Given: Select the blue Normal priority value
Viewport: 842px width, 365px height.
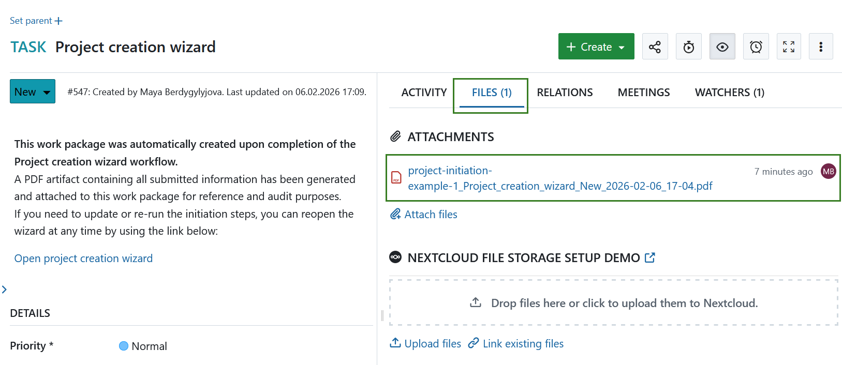Looking at the screenshot, I should click(x=143, y=346).
